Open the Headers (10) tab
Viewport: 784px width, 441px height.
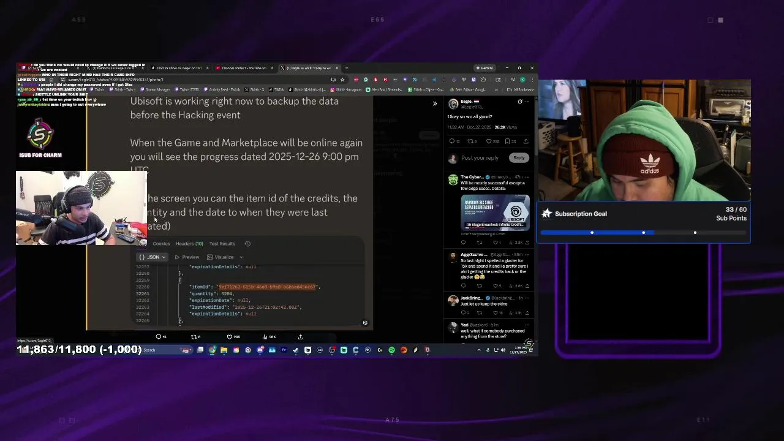point(189,244)
